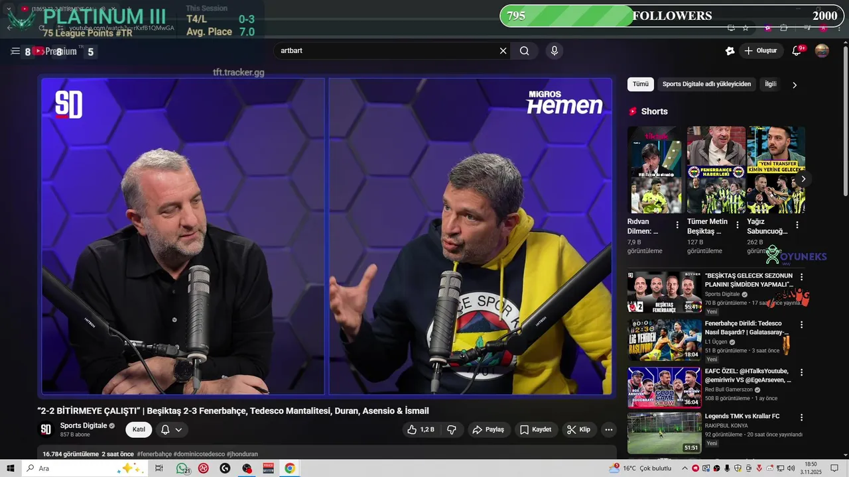Open Windows notification center icon
Viewport: 849px width, 477px height.
pos(836,468)
